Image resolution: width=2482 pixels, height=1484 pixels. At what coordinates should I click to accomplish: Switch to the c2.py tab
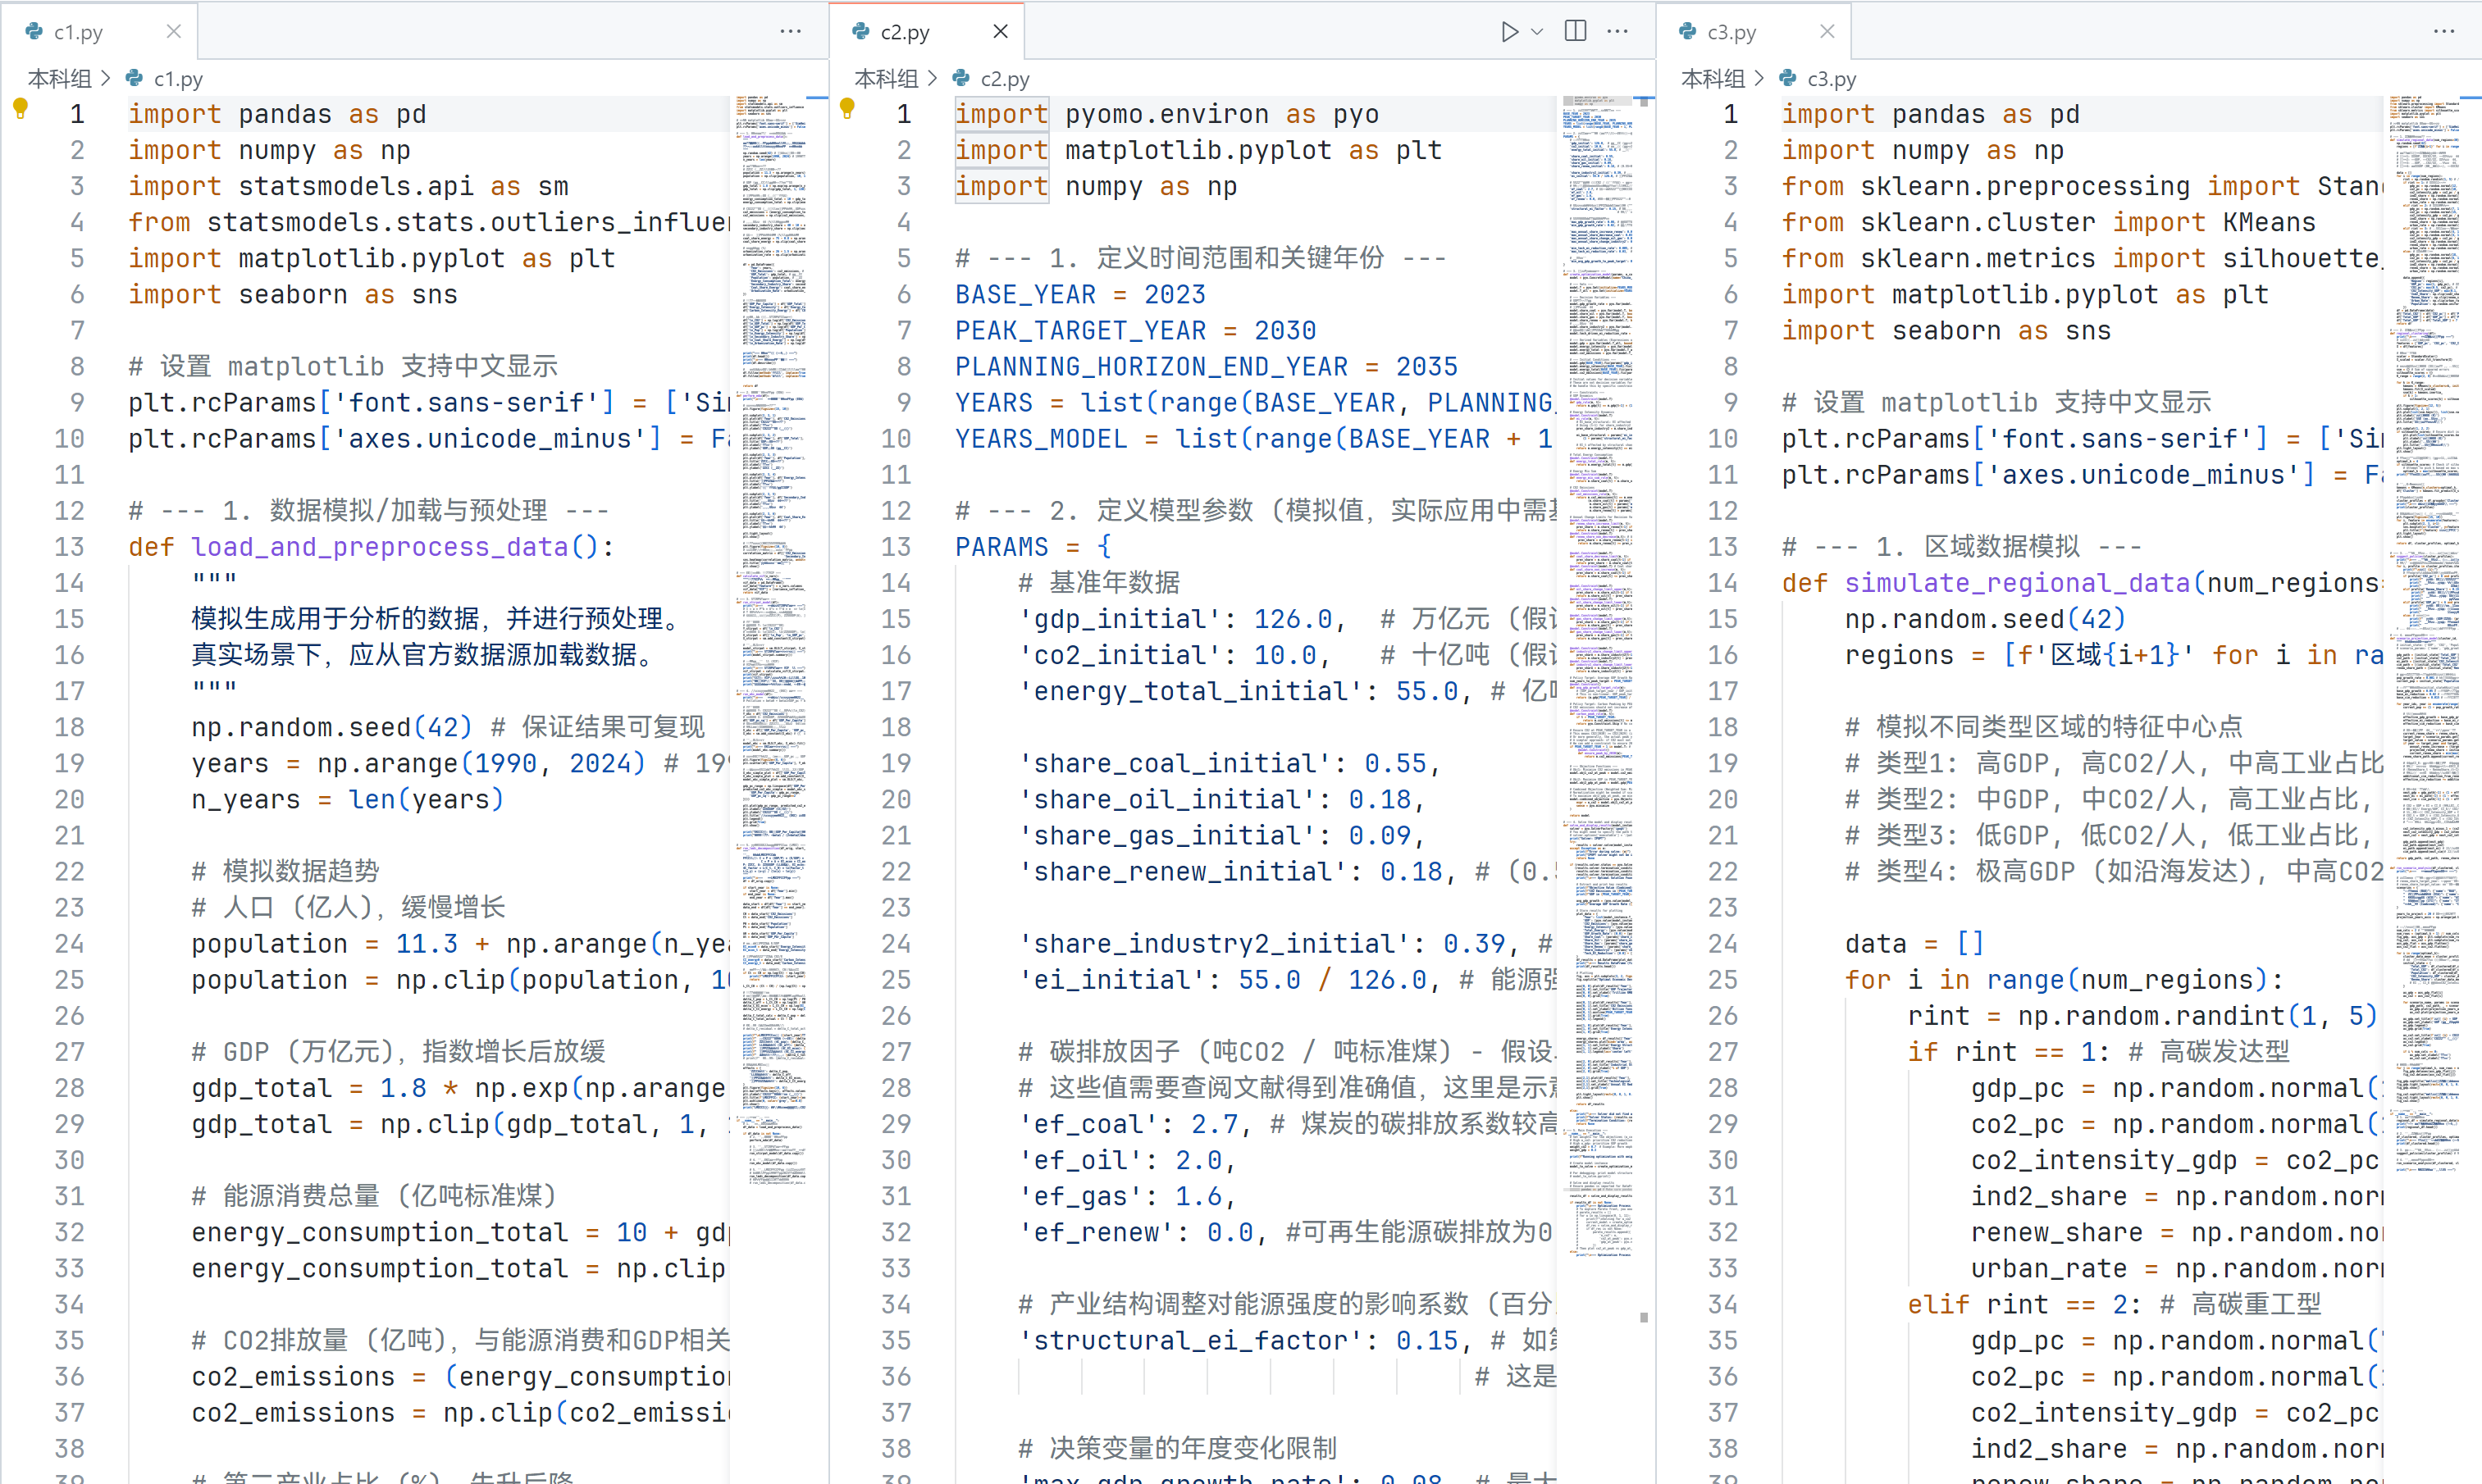(x=905, y=32)
